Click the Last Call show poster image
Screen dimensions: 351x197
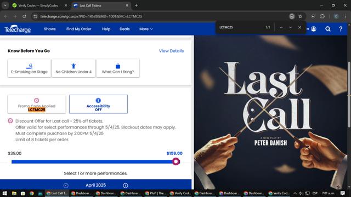(x=270, y=112)
